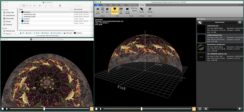The height and width of the screenshot is (112, 244).
Task: Open the Control recorder window
Action: [142, 10]
